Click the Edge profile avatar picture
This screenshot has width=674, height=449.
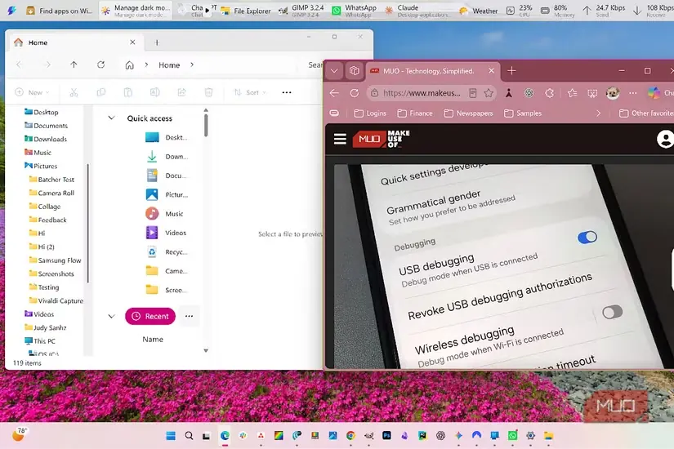click(613, 93)
